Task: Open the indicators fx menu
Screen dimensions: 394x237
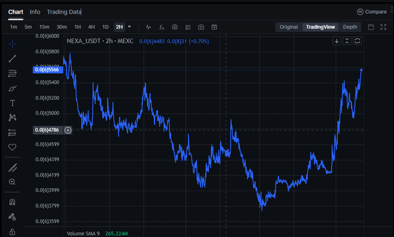Action: click(x=161, y=27)
